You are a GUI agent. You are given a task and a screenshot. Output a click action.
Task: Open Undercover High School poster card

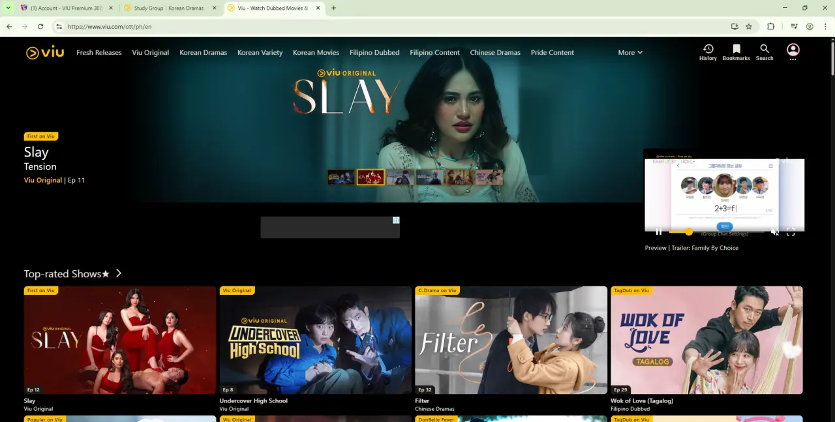click(x=316, y=340)
